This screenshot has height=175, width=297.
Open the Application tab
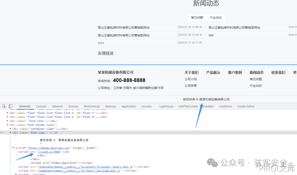coord(129,107)
